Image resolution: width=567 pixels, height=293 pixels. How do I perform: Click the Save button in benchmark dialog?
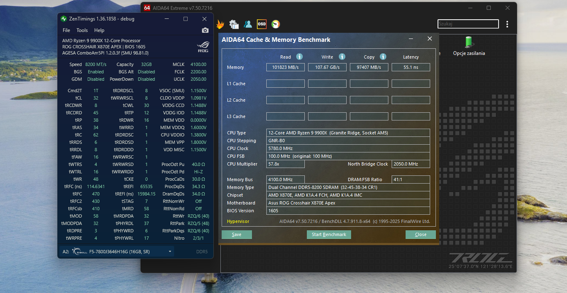(236, 234)
